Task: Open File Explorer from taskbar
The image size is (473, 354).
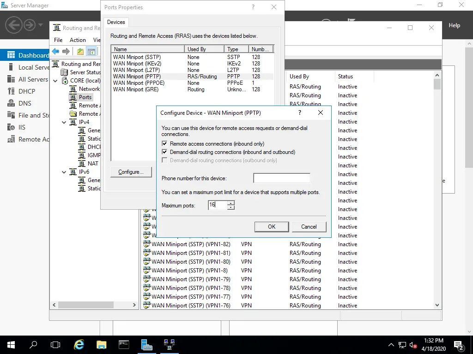Action: 101,345
